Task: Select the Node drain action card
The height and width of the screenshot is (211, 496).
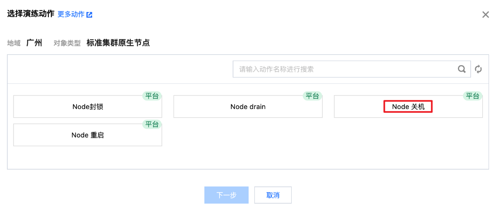Action: point(248,107)
